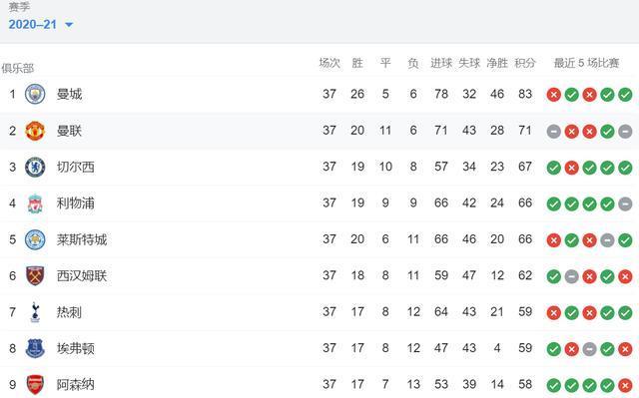Click the Manchester City club crest

coord(35,95)
